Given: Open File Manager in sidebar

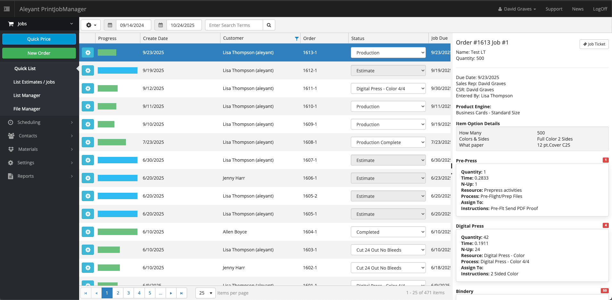Looking at the screenshot, I should 27,109.
